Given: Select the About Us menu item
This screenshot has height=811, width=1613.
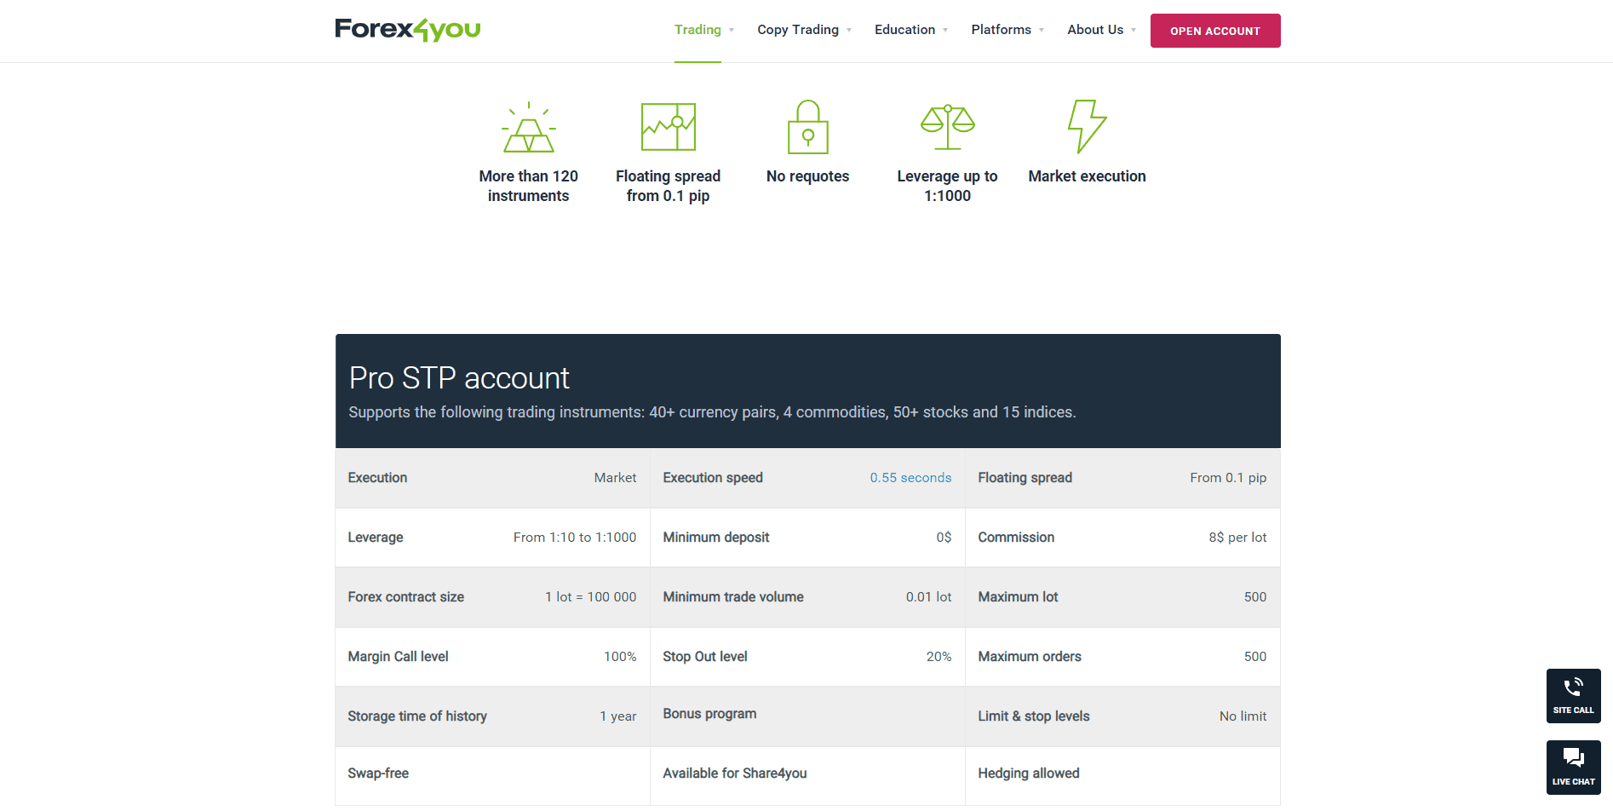Looking at the screenshot, I should click(x=1095, y=29).
